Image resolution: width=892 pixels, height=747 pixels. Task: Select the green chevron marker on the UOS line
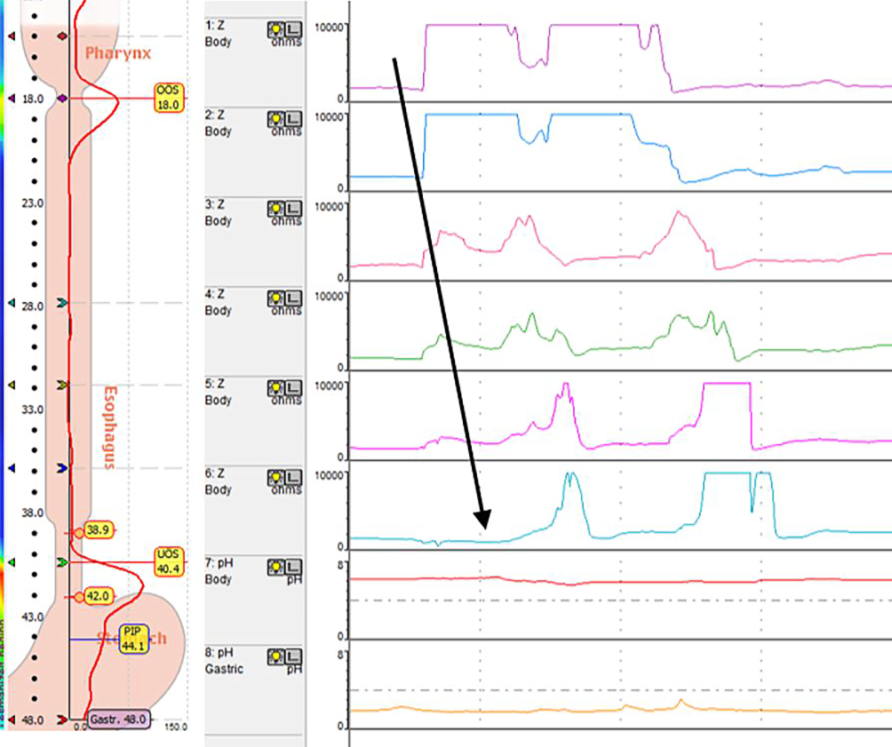(62, 562)
